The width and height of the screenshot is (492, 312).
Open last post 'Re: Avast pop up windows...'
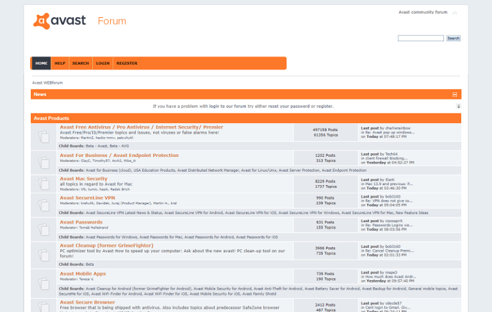[390, 133]
